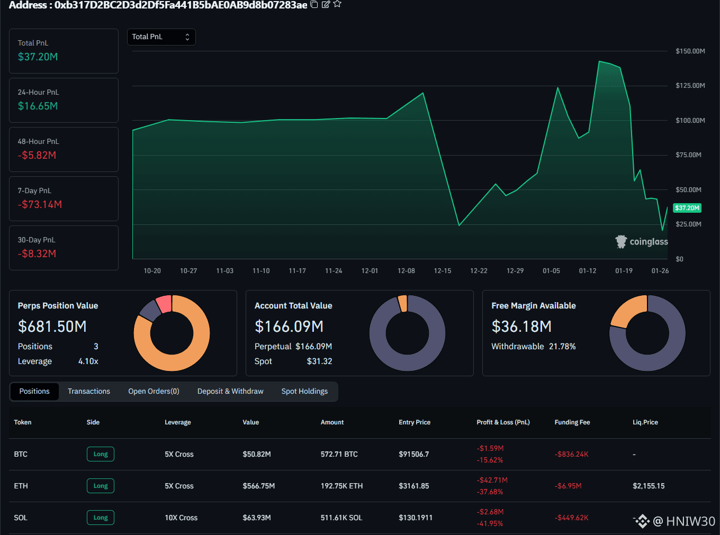Sort by the Profit & Loss column header
720x535 pixels.
[x=503, y=422]
